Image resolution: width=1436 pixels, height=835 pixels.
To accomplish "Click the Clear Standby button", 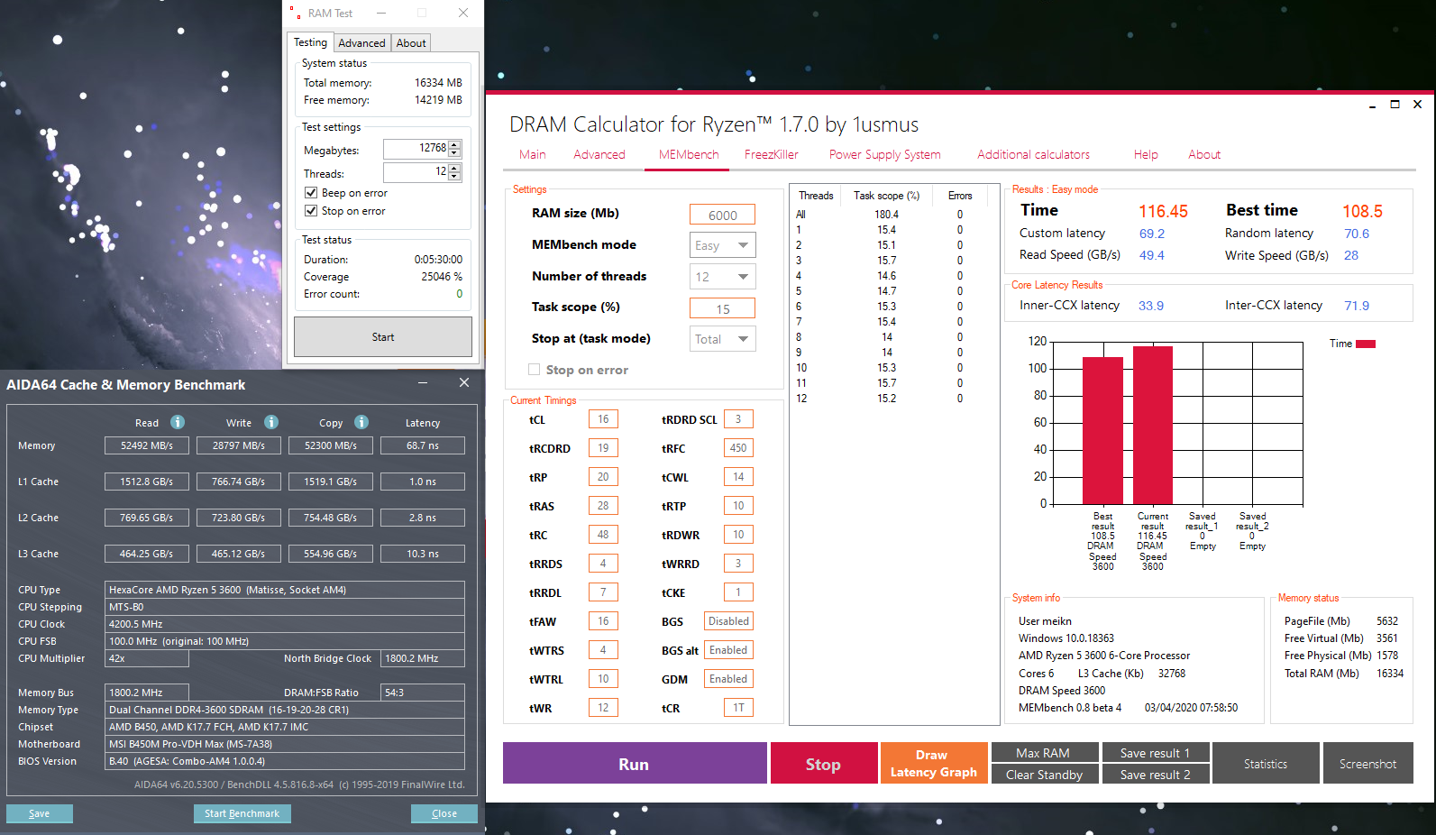I will [x=1045, y=774].
